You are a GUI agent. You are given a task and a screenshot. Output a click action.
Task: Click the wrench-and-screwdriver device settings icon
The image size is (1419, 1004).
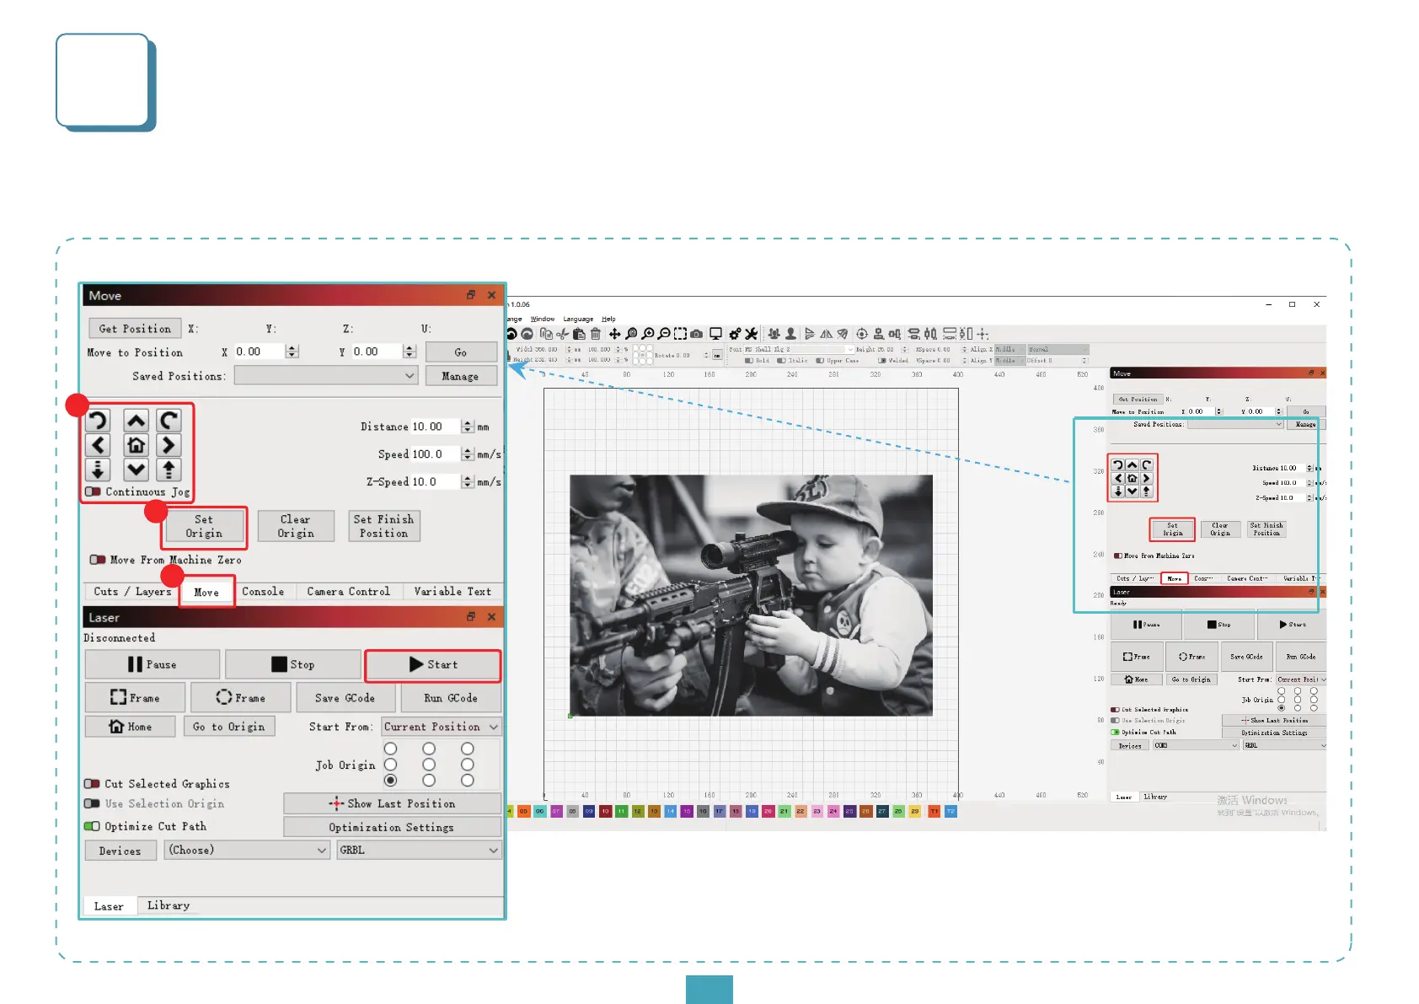tap(752, 334)
